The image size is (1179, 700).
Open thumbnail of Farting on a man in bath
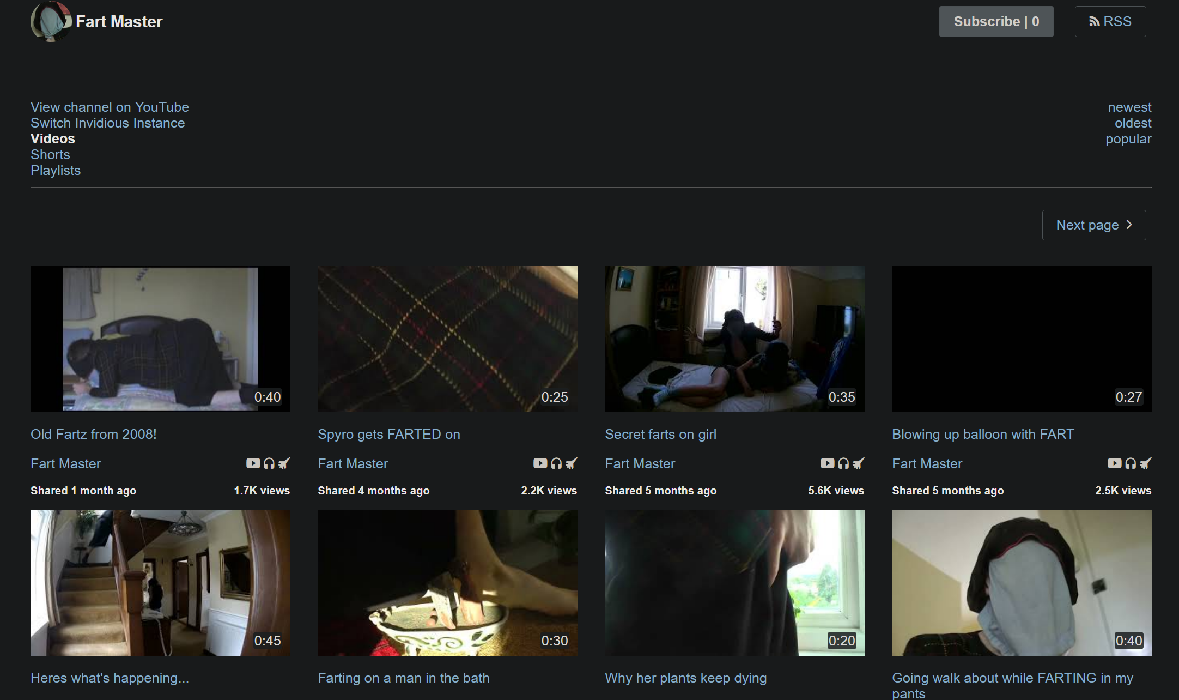point(447,582)
